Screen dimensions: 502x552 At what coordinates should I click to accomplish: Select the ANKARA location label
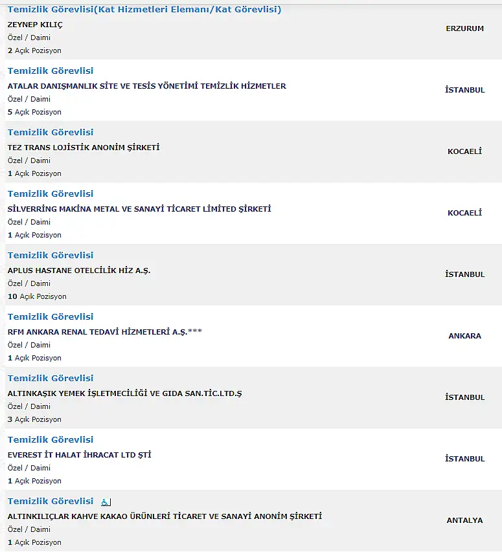(464, 336)
